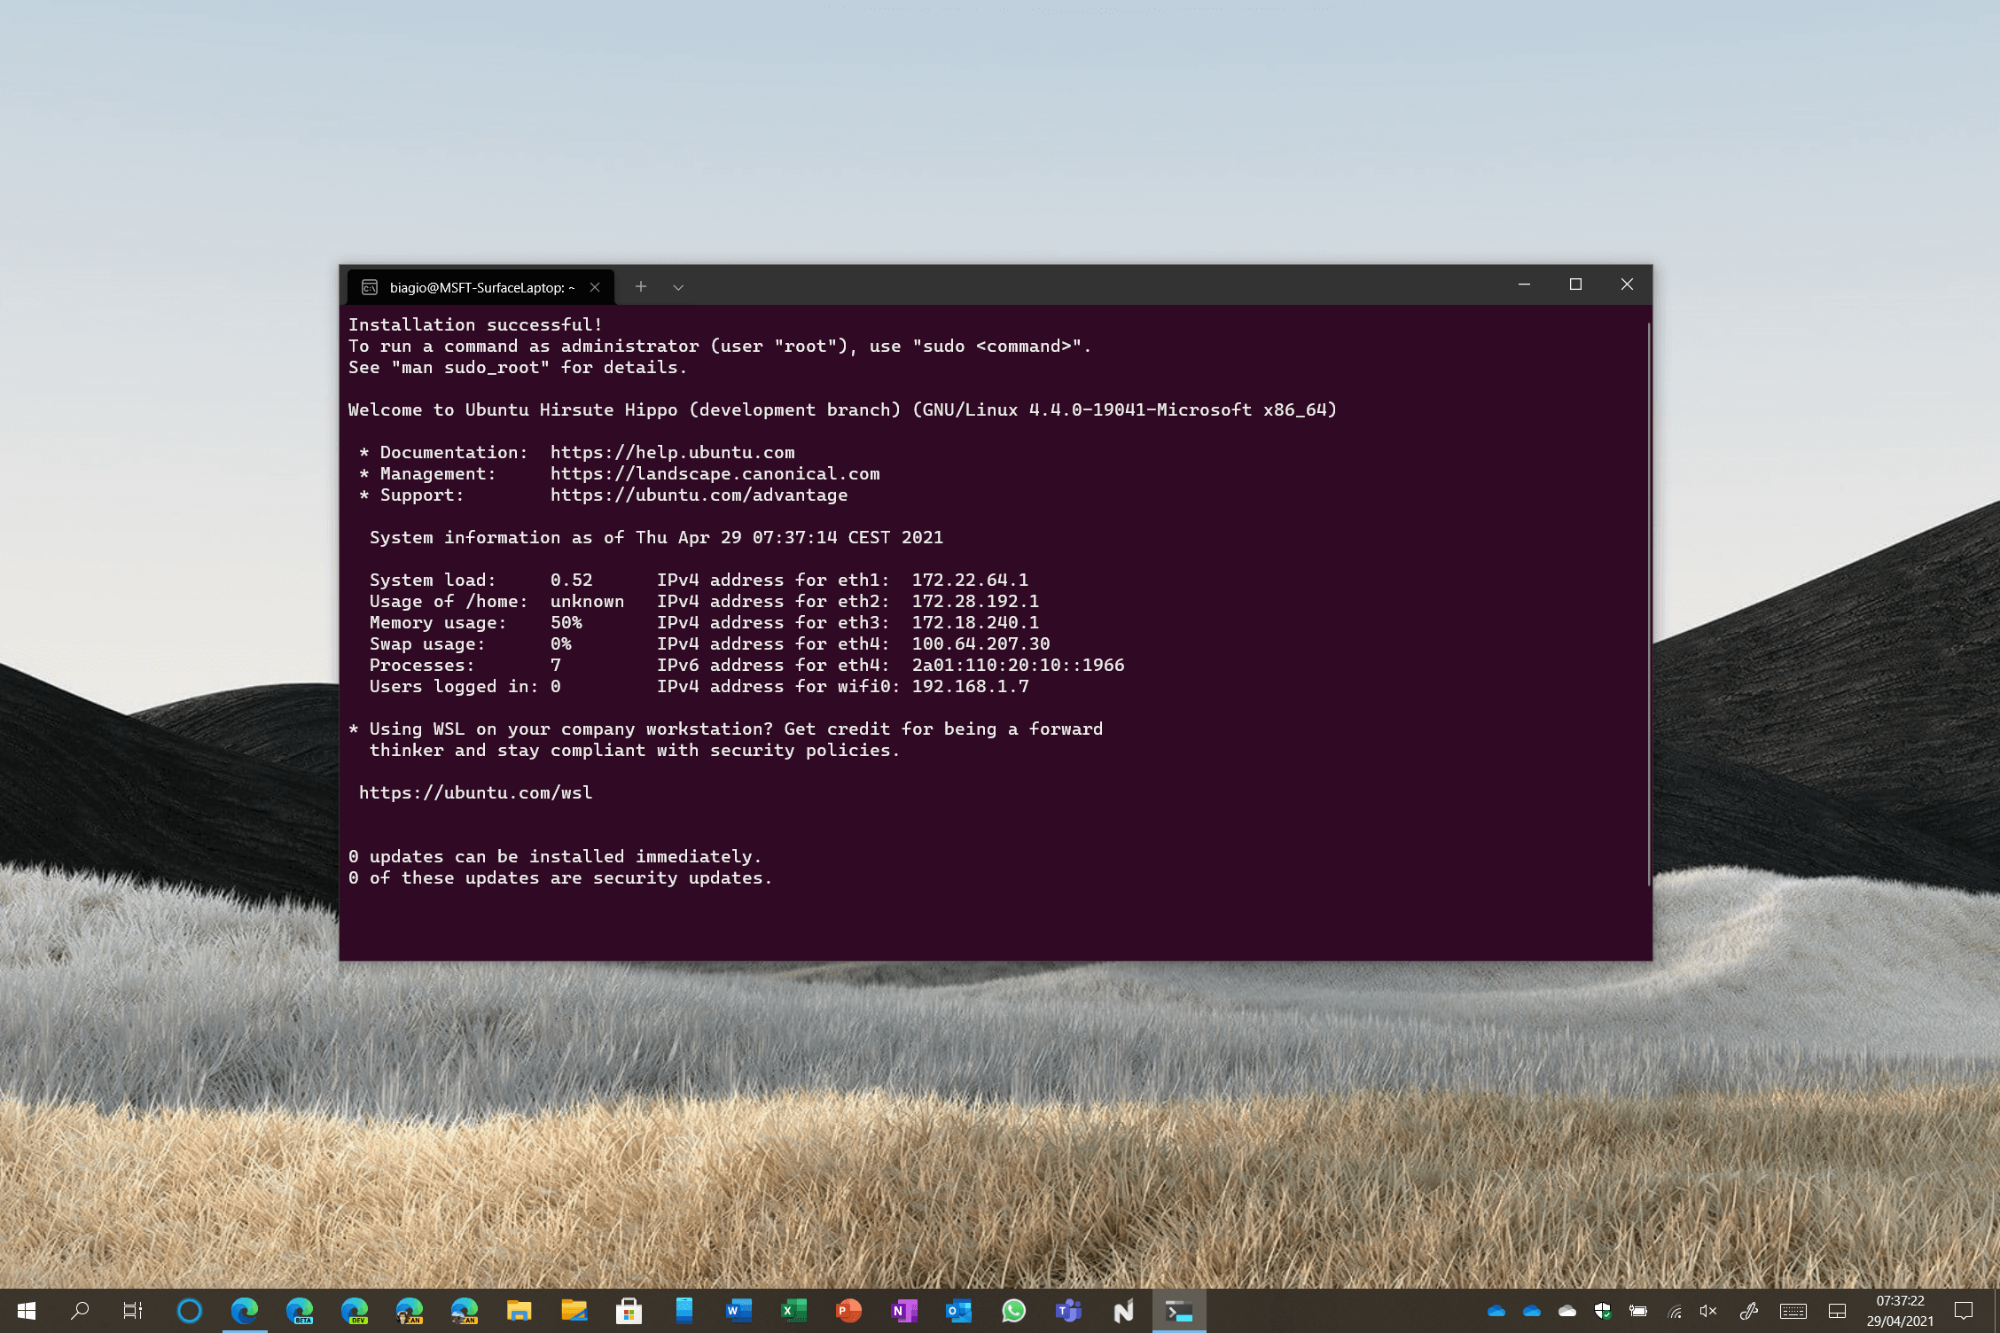The height and width of the screenshot is (1333, 2000).
Task: Open Task View on the taskbar
Action: [x=133, y=1310]
